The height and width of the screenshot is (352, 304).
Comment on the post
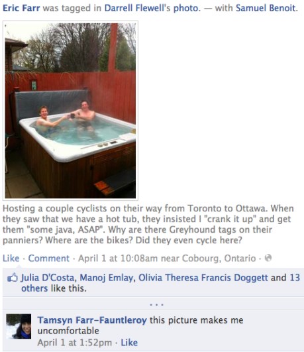pyautogui.click(x=49, y=258)
